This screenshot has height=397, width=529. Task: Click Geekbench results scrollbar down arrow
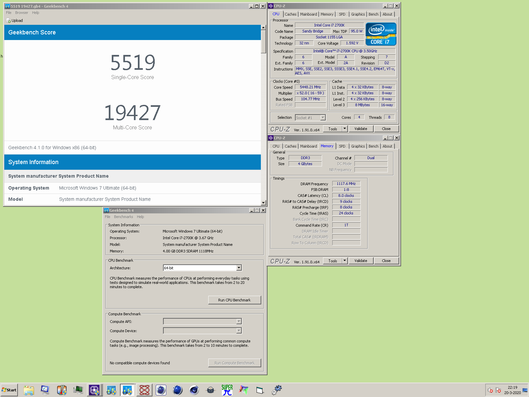[264, 203]
